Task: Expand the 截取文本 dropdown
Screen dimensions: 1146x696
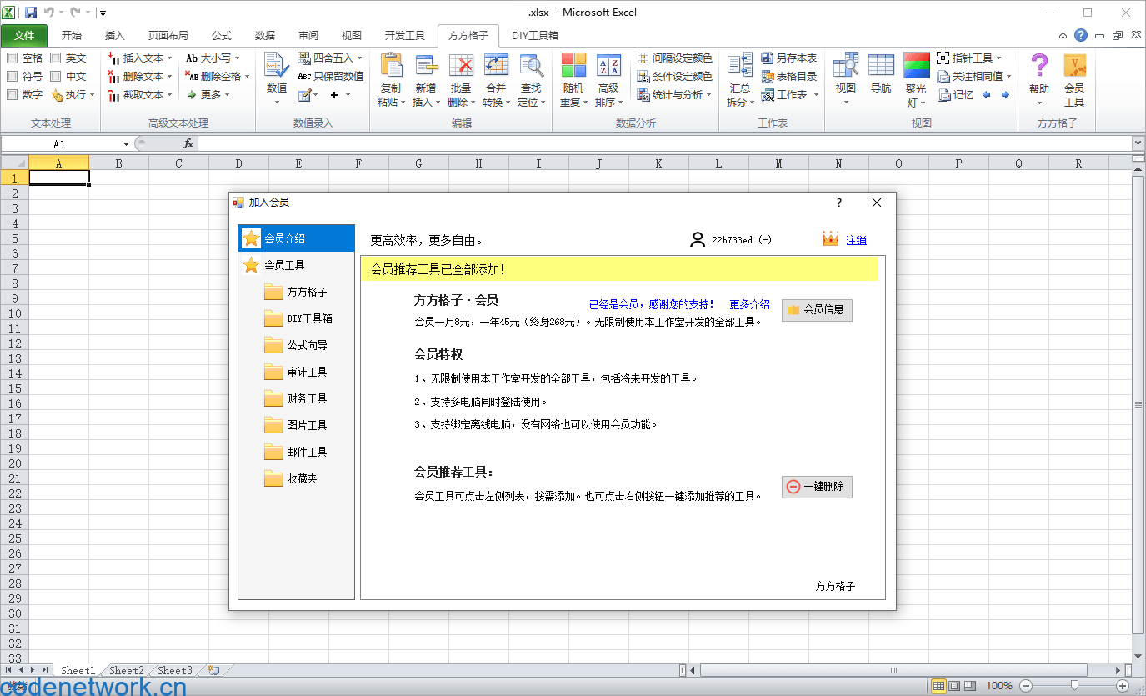Action: point(169,95)
